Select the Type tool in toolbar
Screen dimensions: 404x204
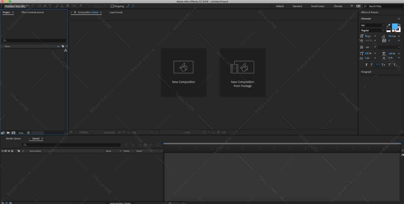(50, 6)
